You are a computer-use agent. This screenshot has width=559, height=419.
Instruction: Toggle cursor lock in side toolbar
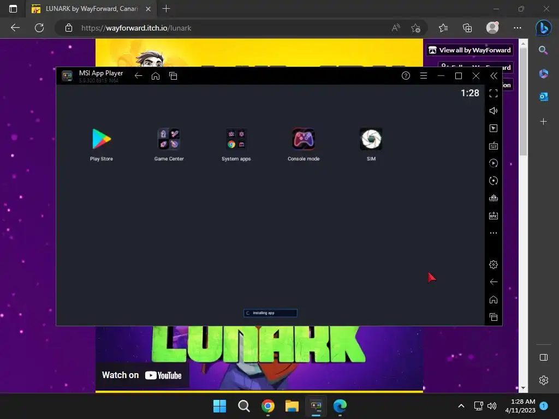[x=493, y=128]
